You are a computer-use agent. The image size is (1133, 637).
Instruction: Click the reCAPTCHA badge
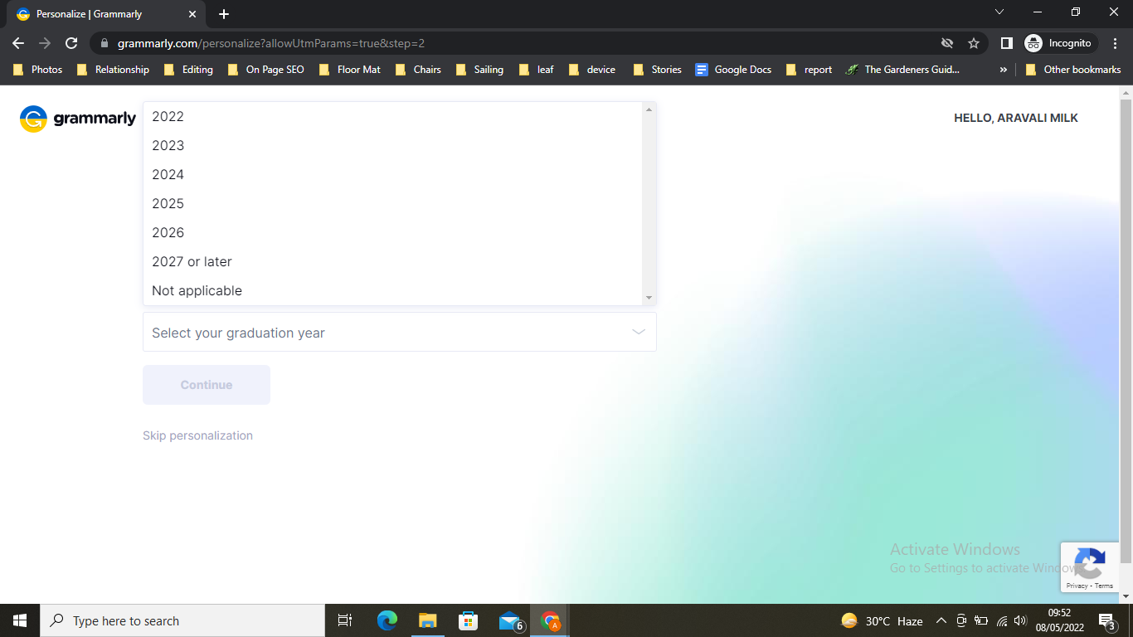(x=1090, y=567)
